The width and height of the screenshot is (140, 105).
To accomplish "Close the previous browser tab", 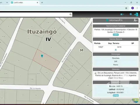I will pyautogui.click(x=7, y=3).
